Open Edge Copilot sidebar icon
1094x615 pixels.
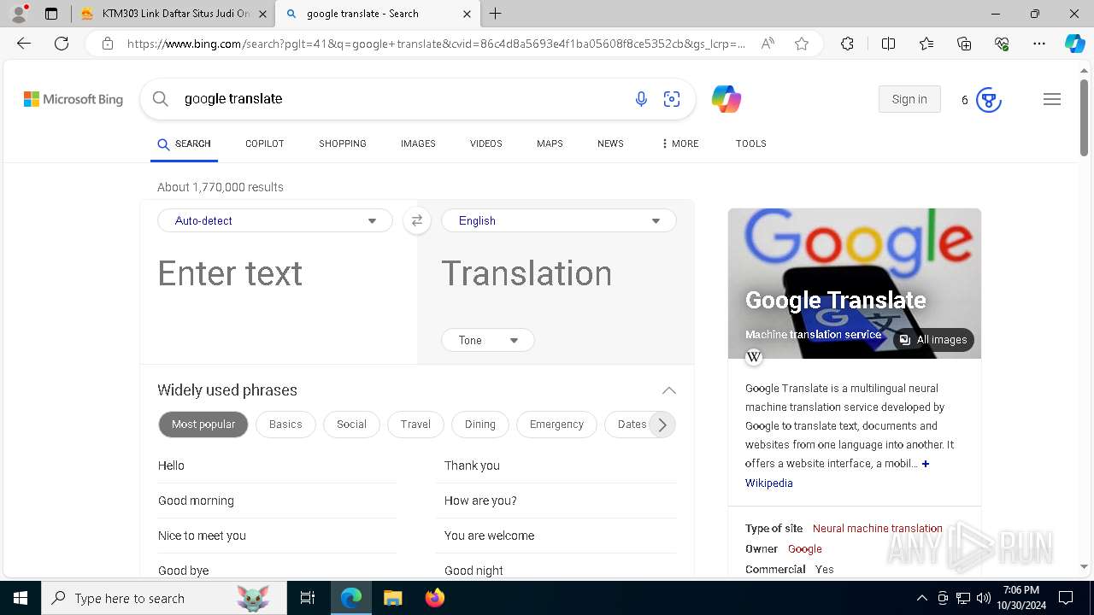tap(1074, 44)
